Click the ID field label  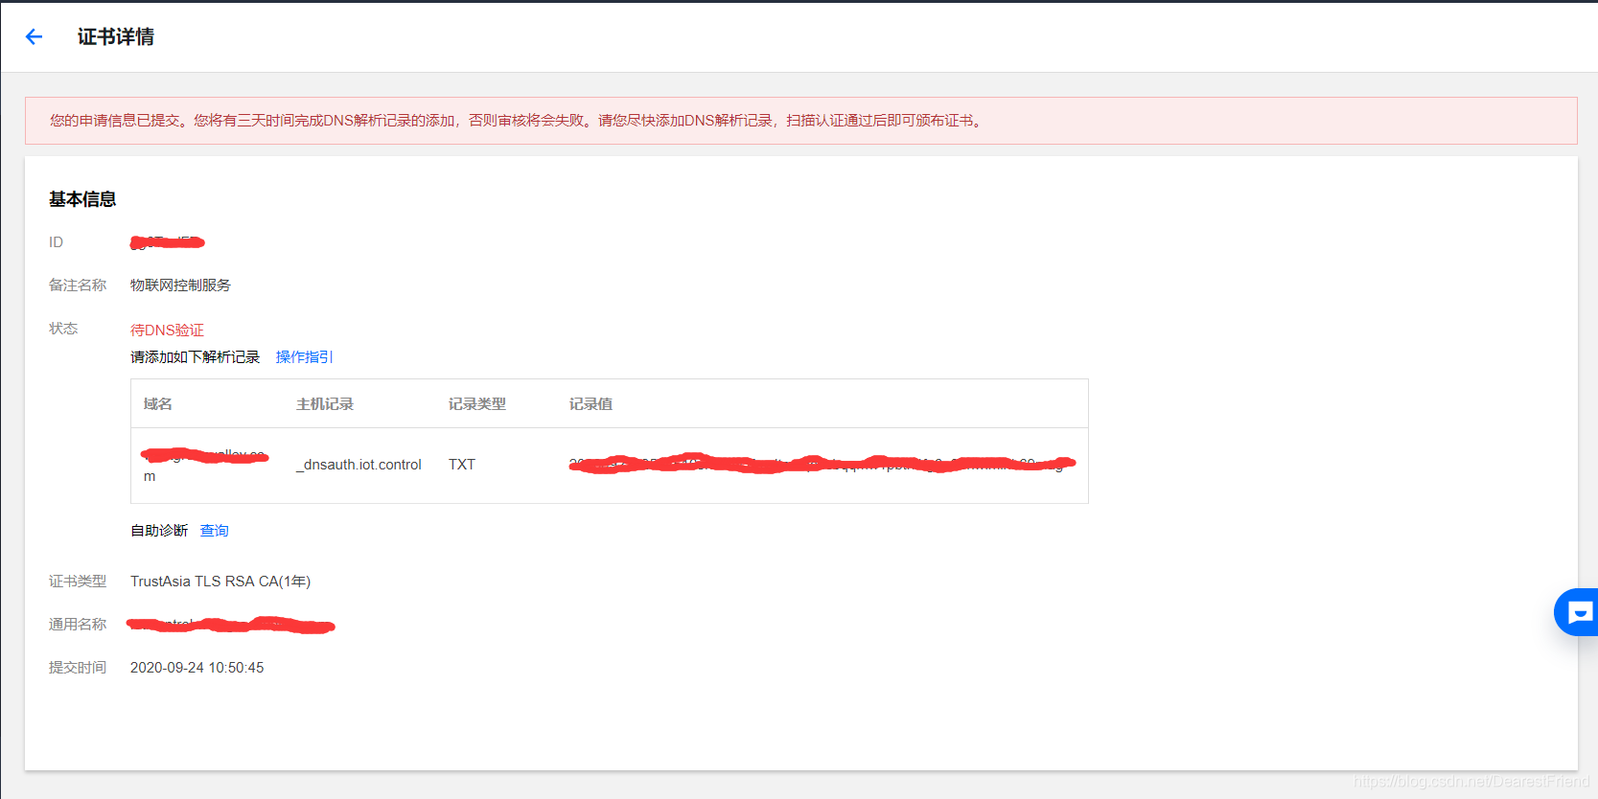[x=56, y=242]
